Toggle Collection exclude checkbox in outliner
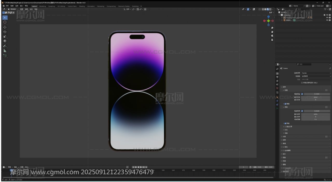This screenshot has height=182, width=332. pyautogui.click(x=324, y=15)
